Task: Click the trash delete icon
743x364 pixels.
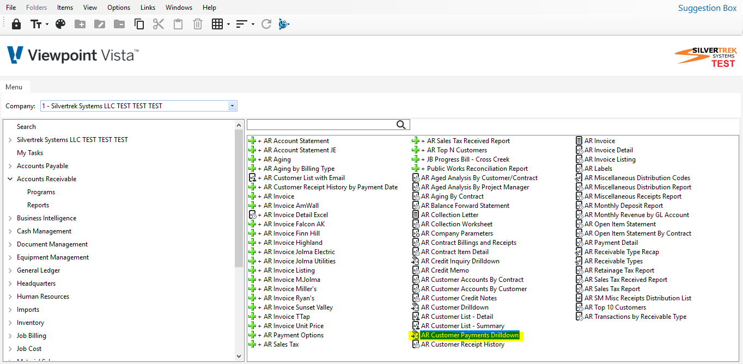Action: point(198,24)
